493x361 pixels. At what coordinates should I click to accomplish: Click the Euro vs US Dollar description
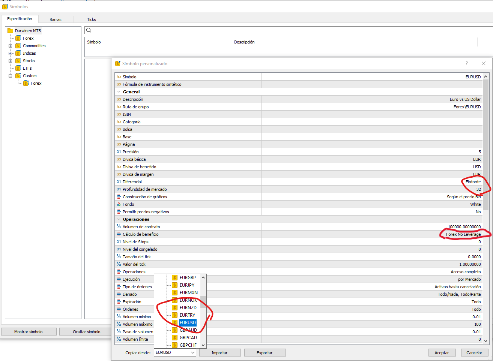pos(465,99)
